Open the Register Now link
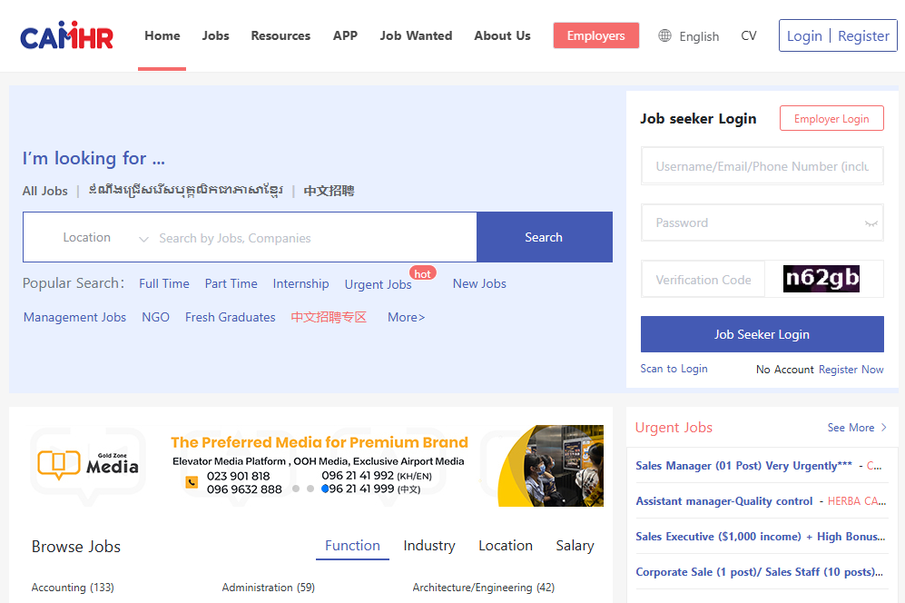This screenshot has width=905, height=603. pyautogui.click(x=851, y=370)
